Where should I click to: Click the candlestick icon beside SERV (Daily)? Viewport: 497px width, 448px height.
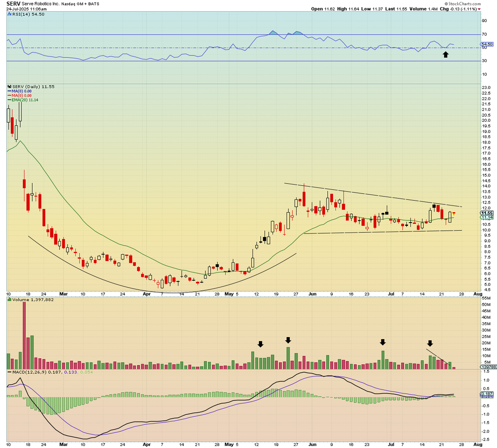coord(9,87)
